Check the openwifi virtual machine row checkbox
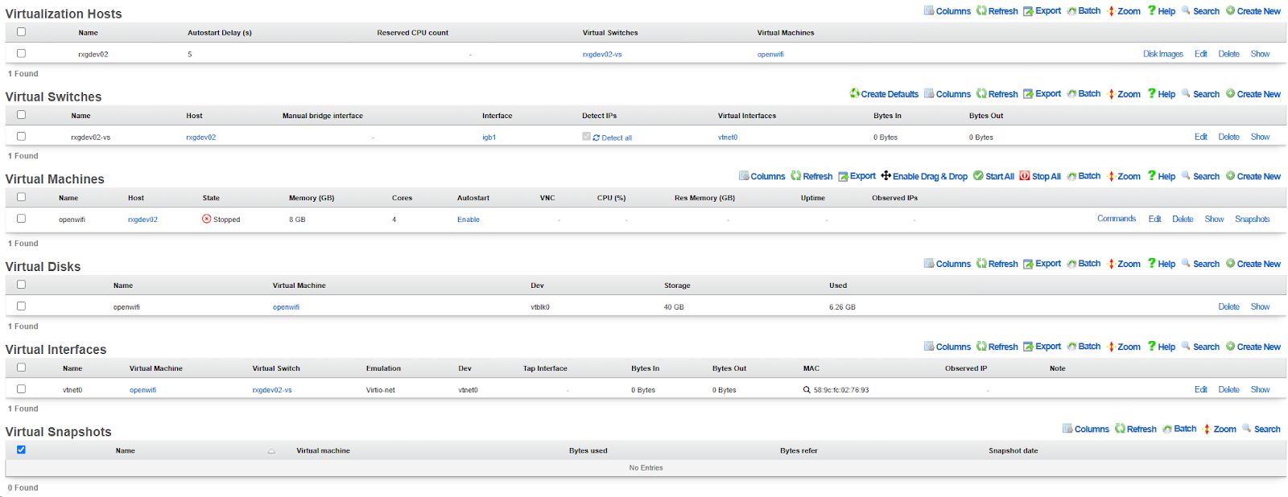 pyautogui.click(x=21, y=219)
